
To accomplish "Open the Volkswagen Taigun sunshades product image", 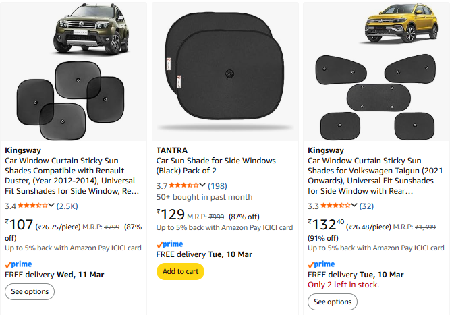I will click(376, 69).
